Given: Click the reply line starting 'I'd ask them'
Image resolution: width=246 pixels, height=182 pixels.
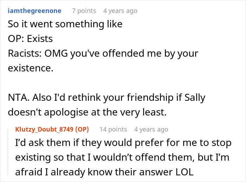Looking at the screenshot, I should [x=123, y=143].
